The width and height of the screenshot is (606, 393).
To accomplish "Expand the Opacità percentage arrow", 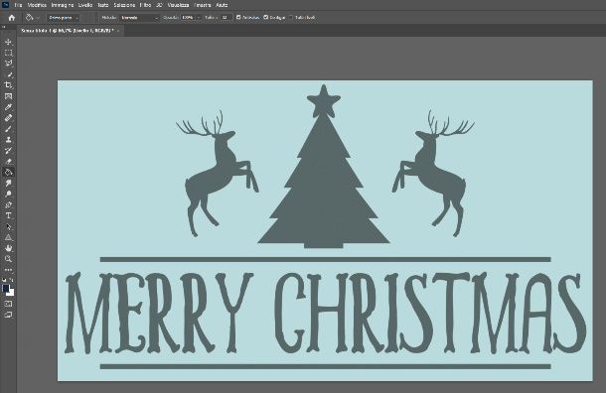I will (x=199, y=18).
